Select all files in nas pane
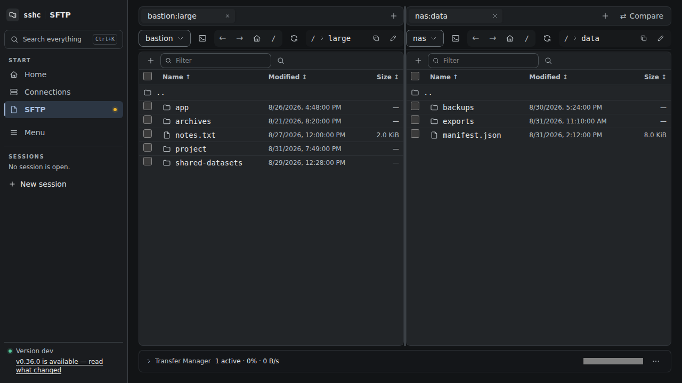This screenshot has width=682, height=383. tap(415, 76)
